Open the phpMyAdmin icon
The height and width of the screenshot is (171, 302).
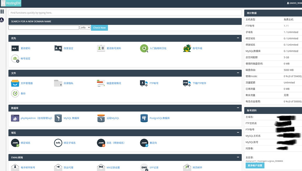coord(15,118)
